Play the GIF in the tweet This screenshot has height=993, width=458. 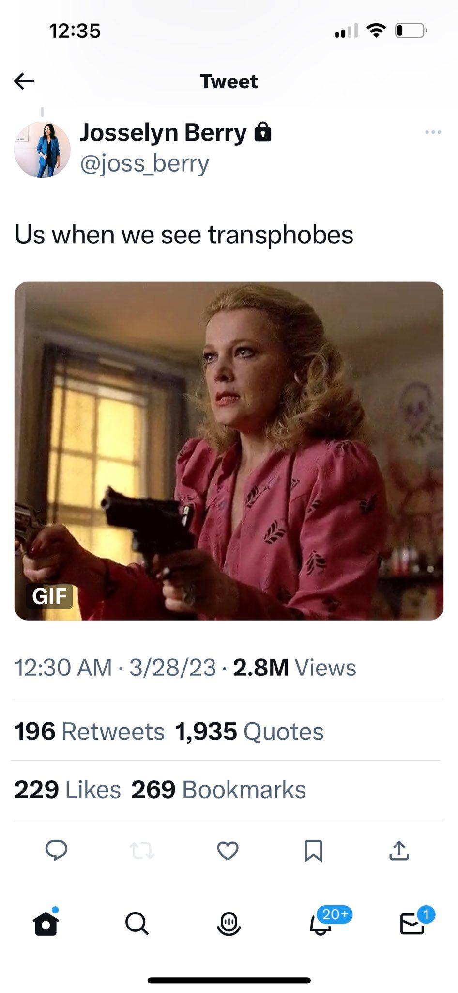pos(229,450)
